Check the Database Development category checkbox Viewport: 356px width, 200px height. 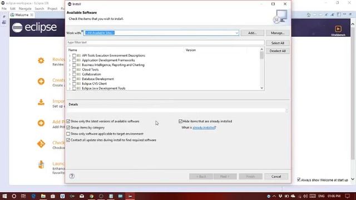74,79
